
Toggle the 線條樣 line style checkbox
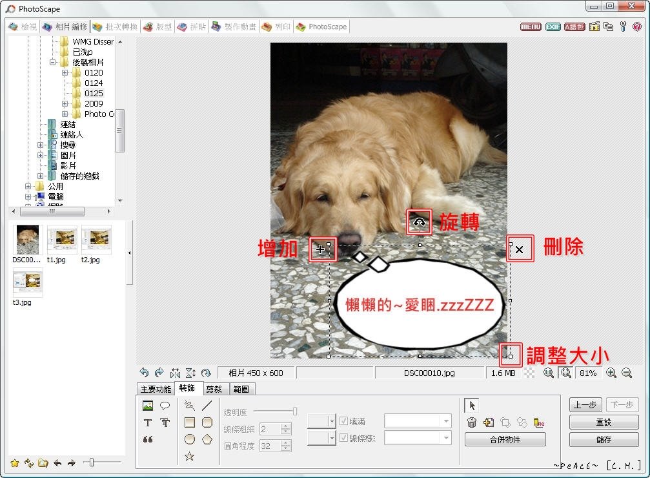(x=343, y=437)
